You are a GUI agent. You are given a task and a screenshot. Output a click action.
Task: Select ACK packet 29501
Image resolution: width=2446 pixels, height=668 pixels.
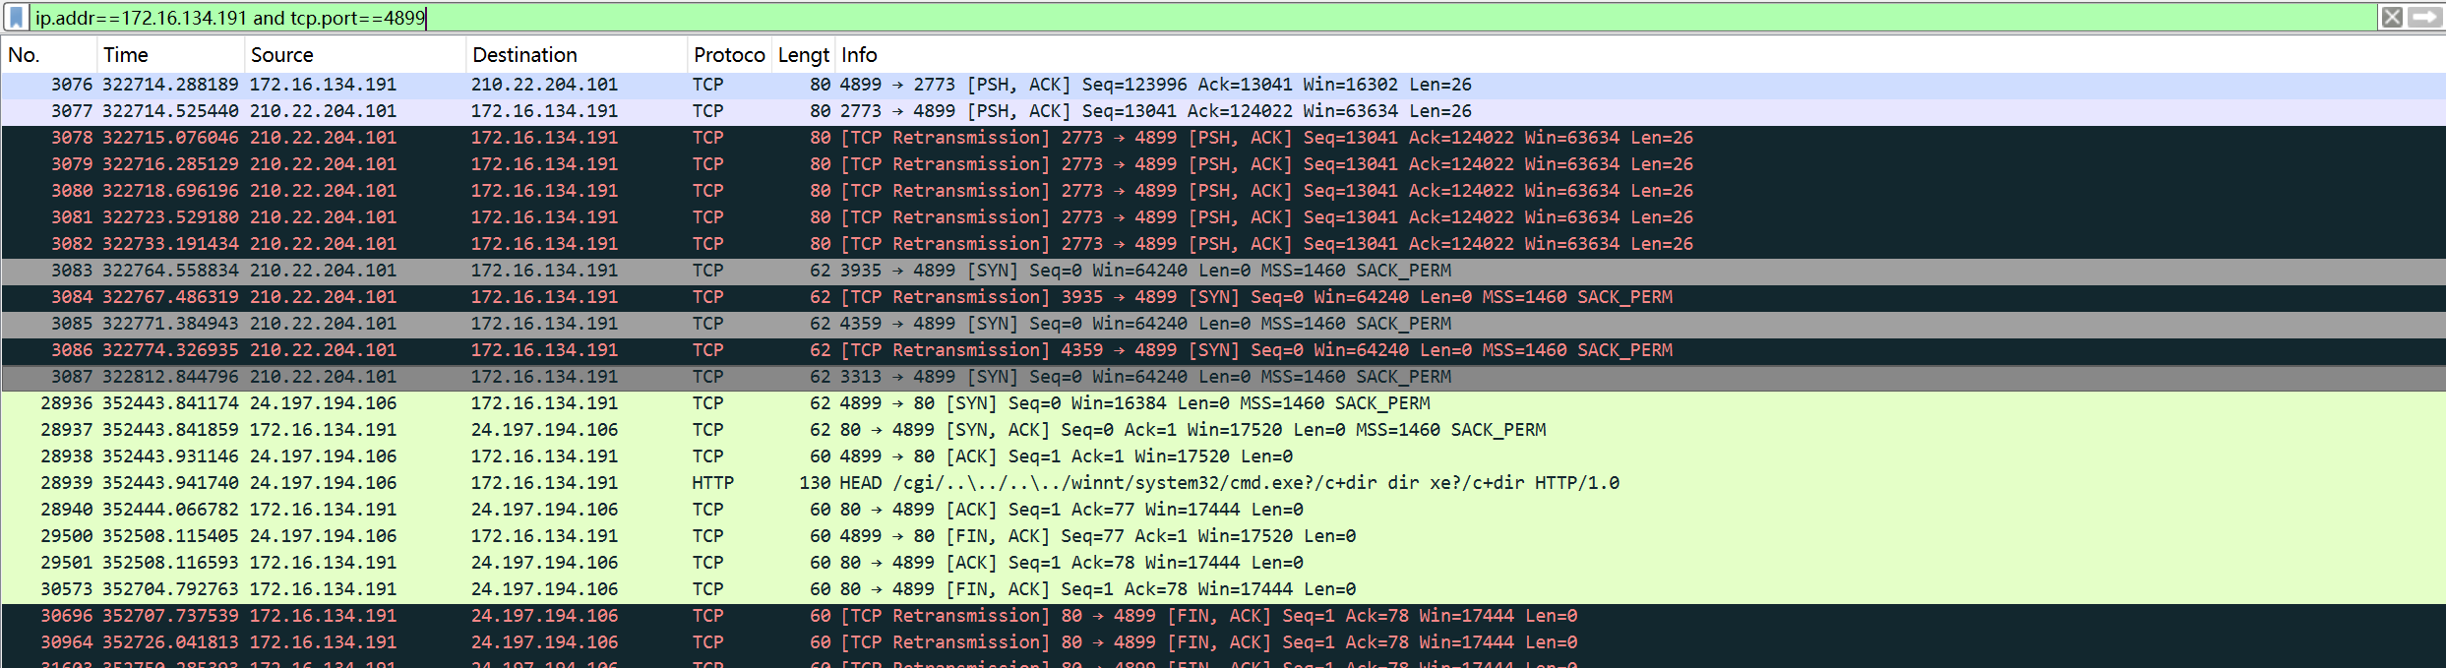[1223, 563]
